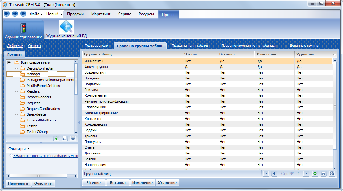
Task: Click the vertical scrollbar of the table grid
Action: coord(335,106)
